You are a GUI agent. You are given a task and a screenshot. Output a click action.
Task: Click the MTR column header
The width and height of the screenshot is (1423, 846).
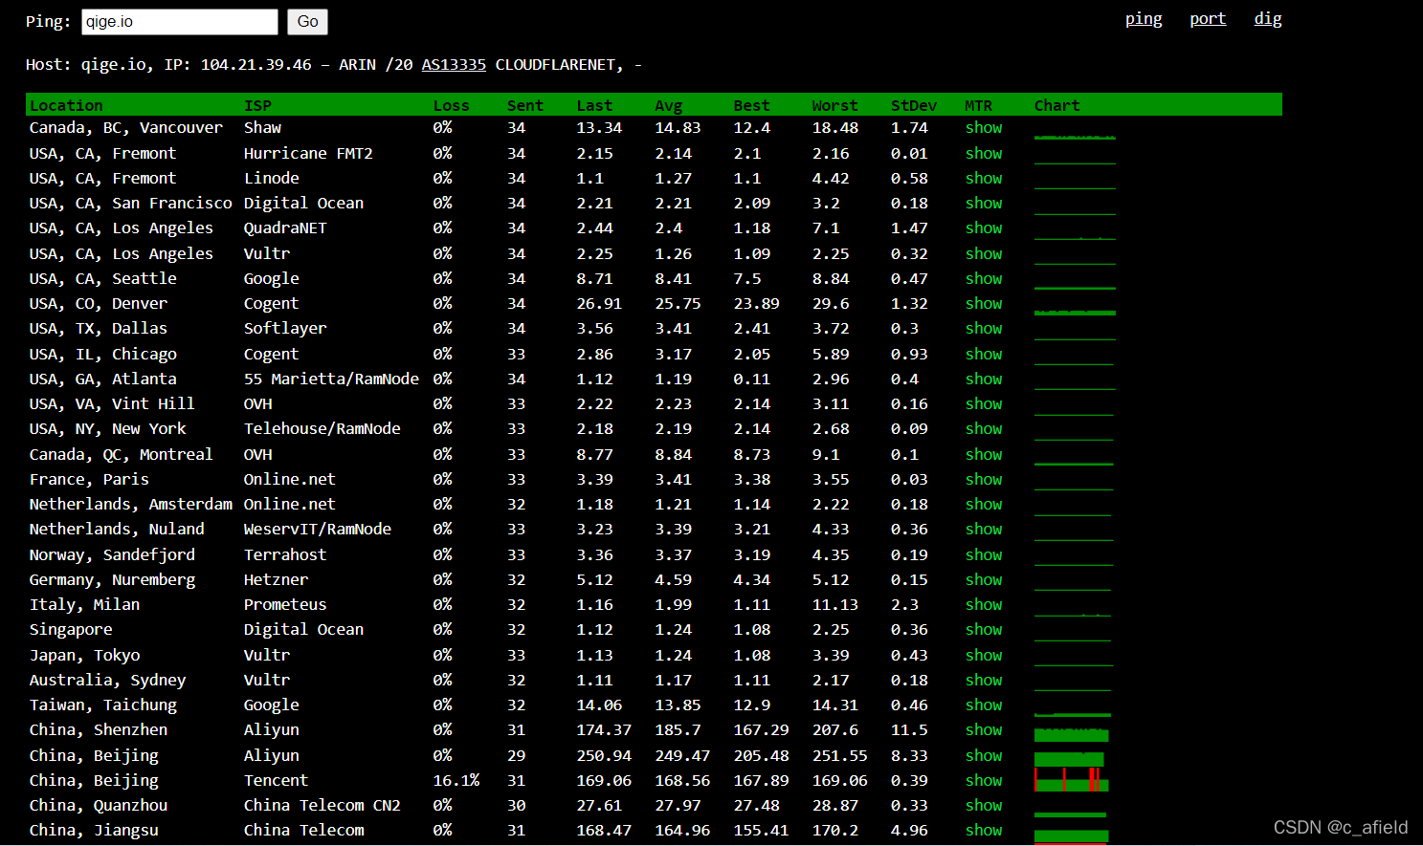point(978,105)
